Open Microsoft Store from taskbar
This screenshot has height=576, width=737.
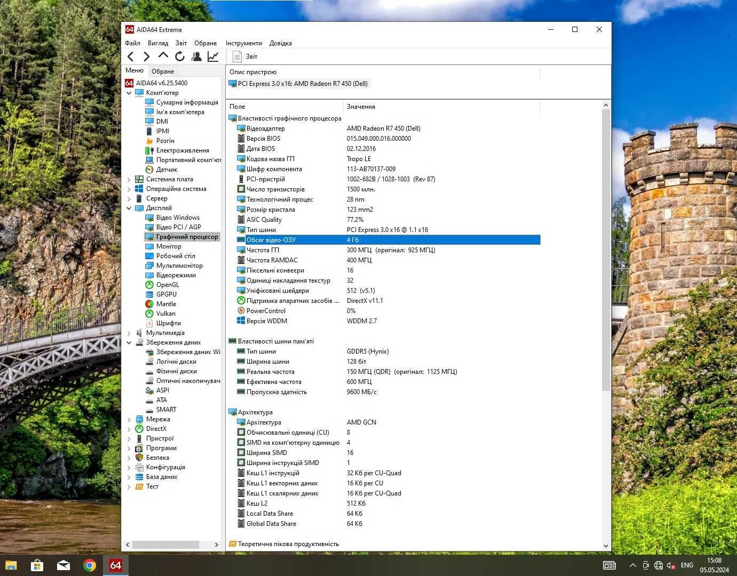(x=37, y=565)
